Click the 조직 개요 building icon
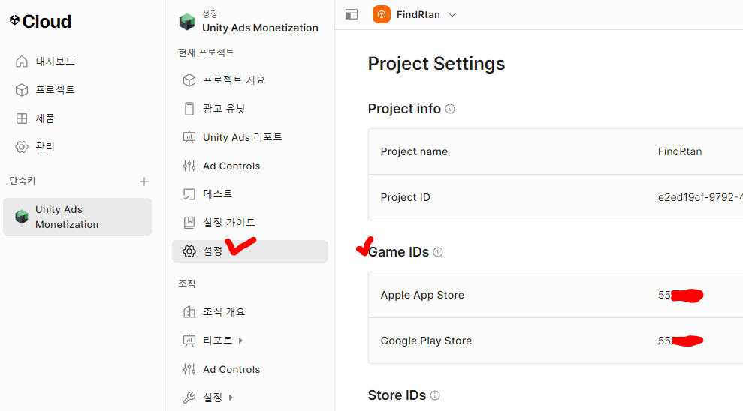743x411 pixels. pos(189,312)
